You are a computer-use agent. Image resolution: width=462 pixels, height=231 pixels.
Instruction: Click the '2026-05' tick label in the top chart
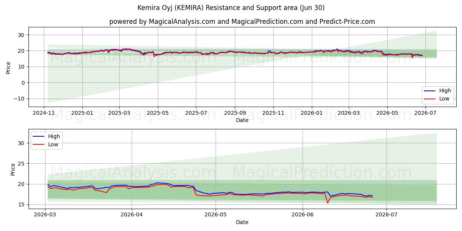tap(387, 113)
